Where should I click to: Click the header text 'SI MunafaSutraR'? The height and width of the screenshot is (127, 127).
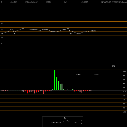pyautogui.click(x=31, y=2)
